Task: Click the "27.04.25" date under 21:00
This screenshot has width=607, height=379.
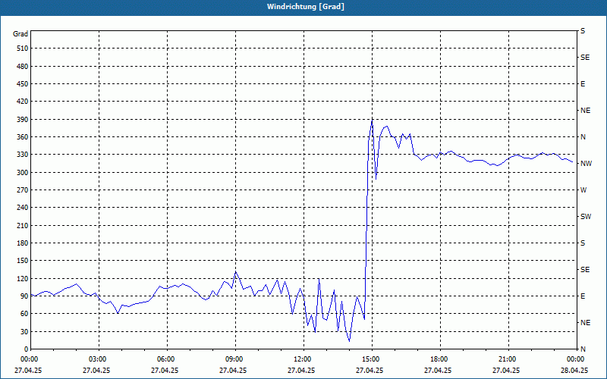Action: 506,371
